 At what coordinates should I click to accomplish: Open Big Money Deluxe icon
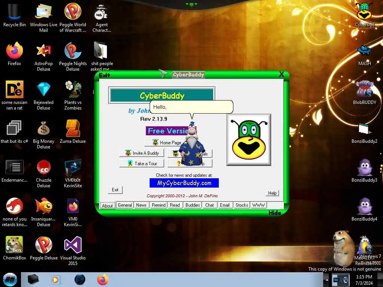43,135
